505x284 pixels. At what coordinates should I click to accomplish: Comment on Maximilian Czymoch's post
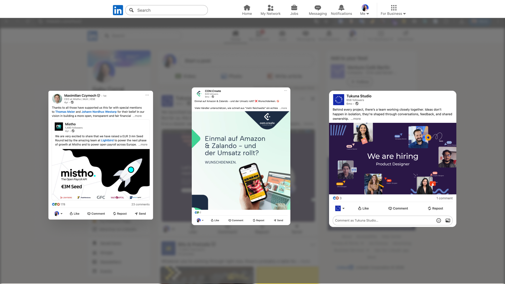pyautogui.click(x=96, y=214)
